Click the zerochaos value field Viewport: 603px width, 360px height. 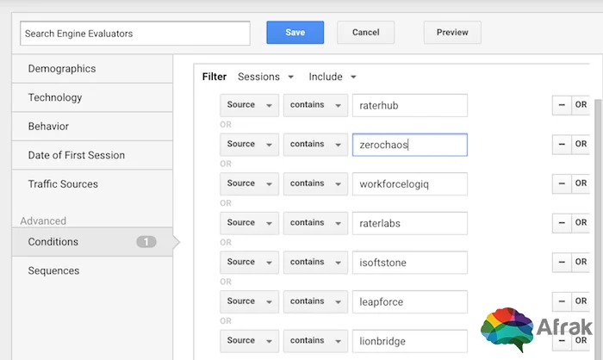click(410, 144)
